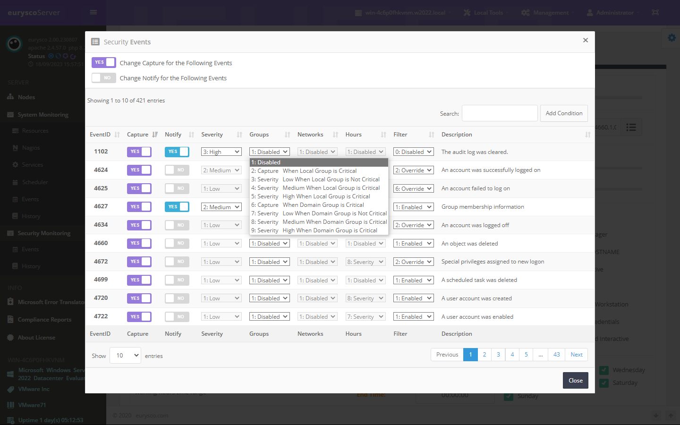The width and height of the screenshot is (680, 425).
Task: Click the fullscreen icon in top bar
Action: point(655,12)
